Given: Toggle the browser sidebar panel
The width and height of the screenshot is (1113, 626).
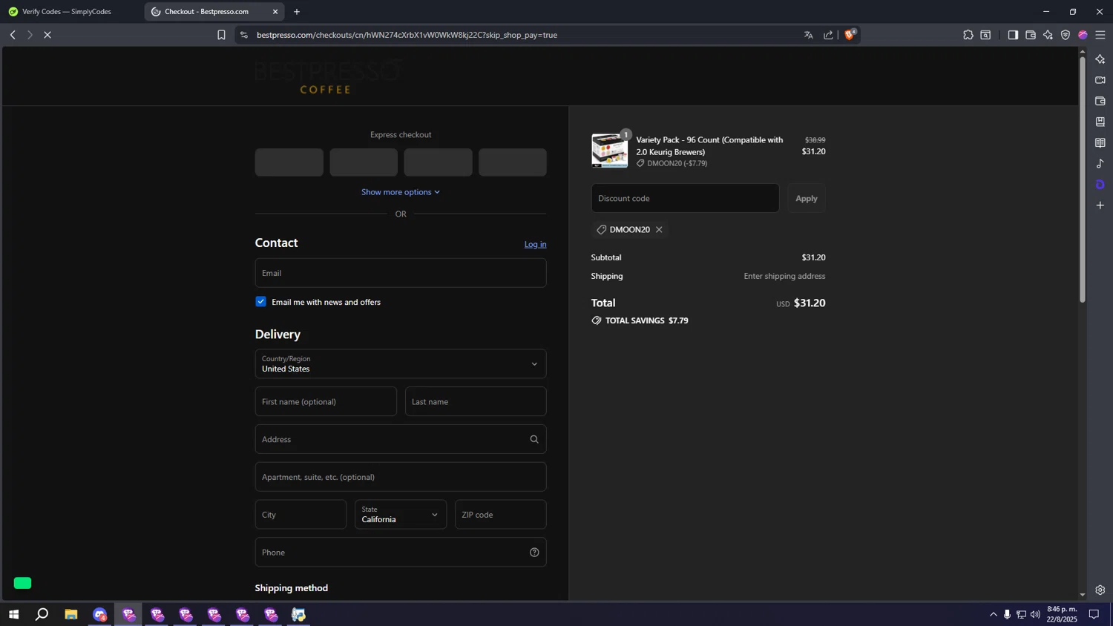Looking at the screenshot, I should click(1013, 35).
